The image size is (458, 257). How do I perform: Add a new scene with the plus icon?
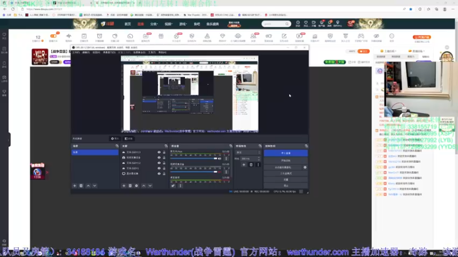[74, 186]
